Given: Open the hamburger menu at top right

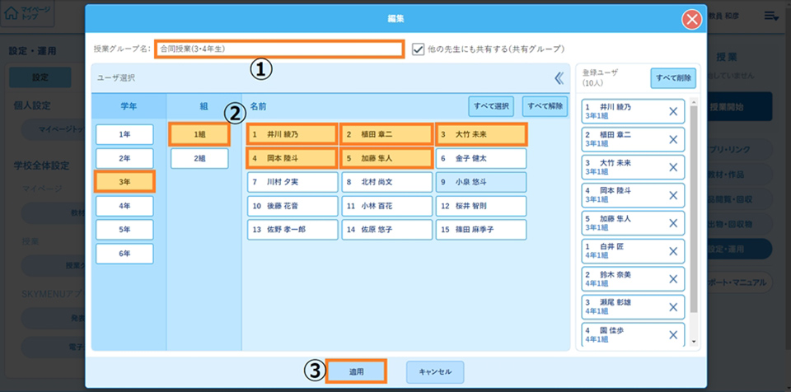Looking at the screenshot, I should (771, 16).
